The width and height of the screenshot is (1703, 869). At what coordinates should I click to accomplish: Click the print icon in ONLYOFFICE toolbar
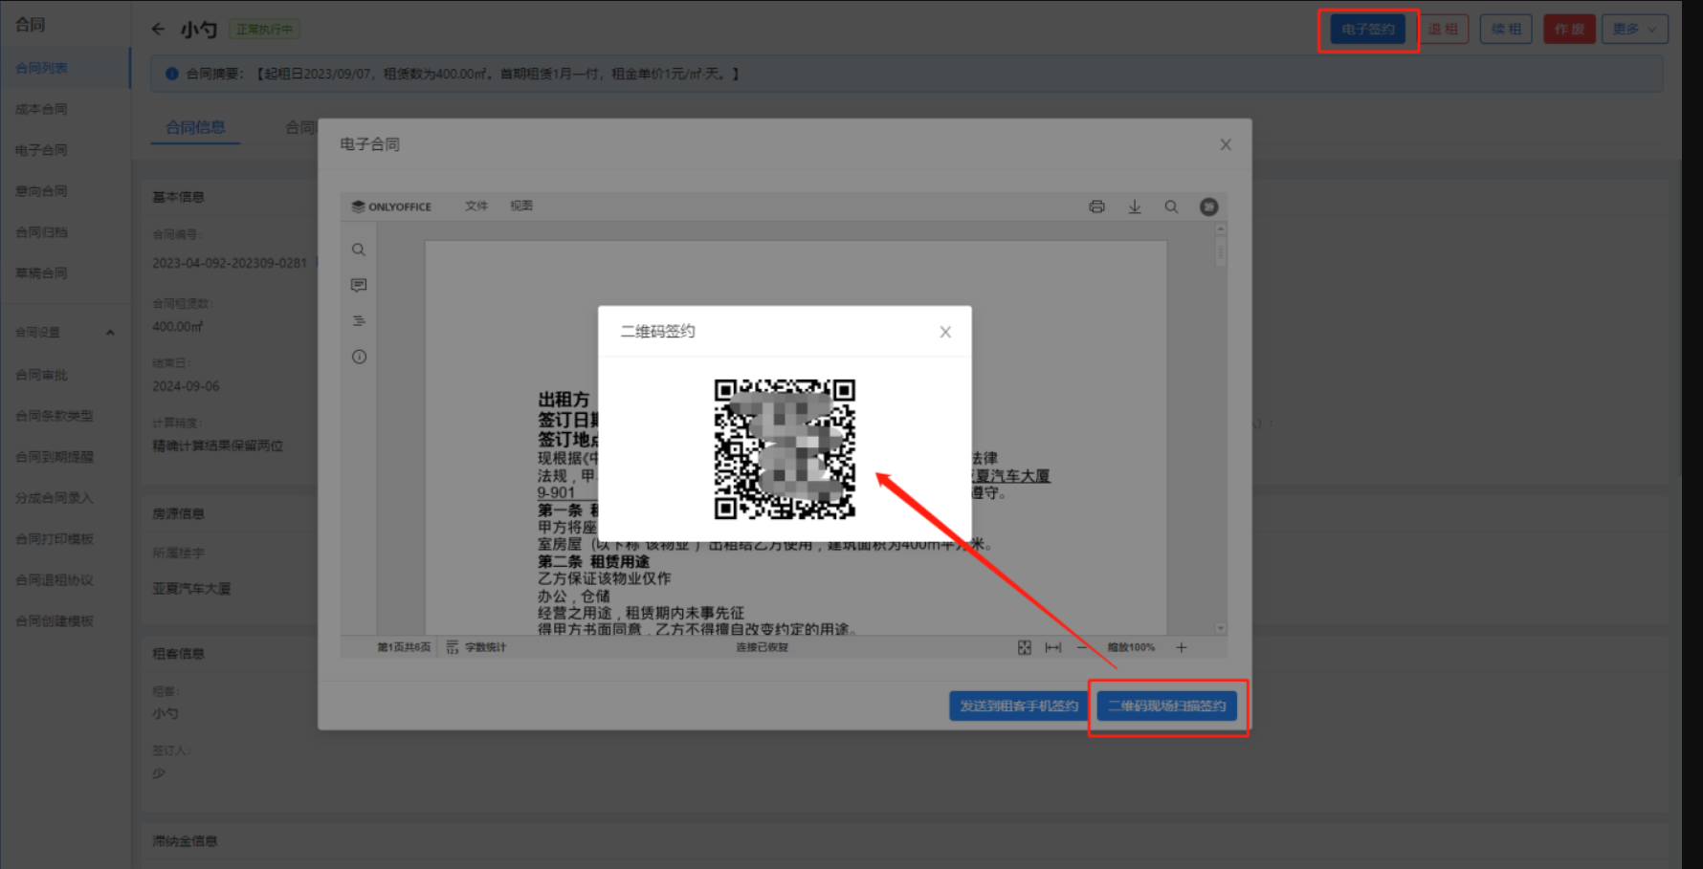tap(1096, 206)
